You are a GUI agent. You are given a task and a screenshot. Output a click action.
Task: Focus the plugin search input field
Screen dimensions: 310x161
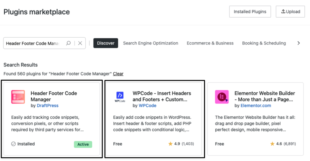[34, 43]
